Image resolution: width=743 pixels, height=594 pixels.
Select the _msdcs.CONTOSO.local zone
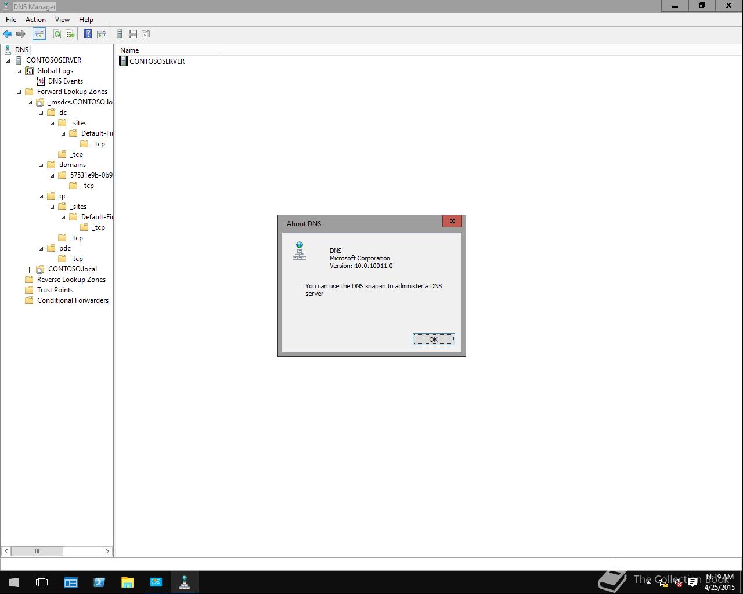(x=80, y=102)
